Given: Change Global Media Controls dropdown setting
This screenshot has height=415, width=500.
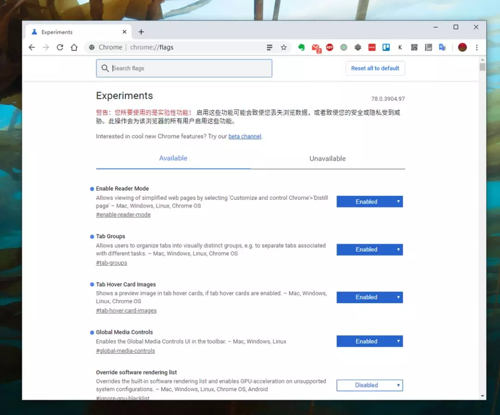Looking at the screenshot, I should click(x=369, y=341).
